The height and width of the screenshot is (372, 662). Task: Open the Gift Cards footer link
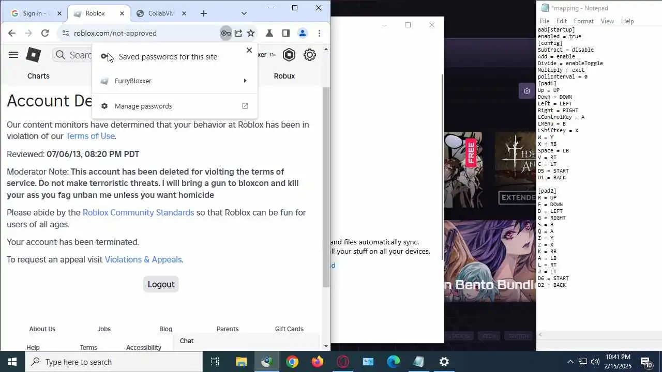pyautogui.click(x=289, y=329)
